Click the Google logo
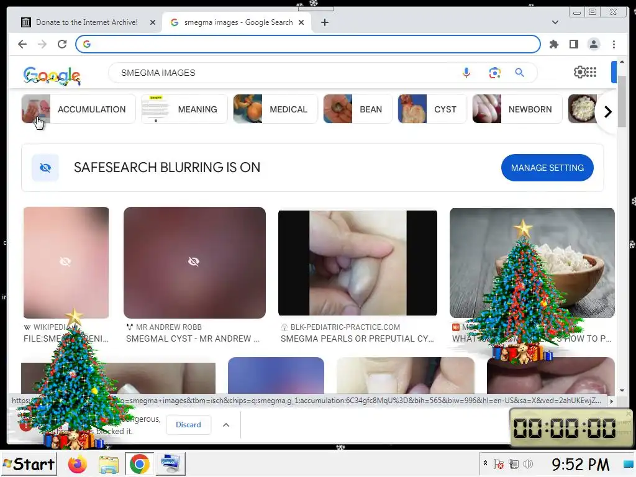 point(52,75)
